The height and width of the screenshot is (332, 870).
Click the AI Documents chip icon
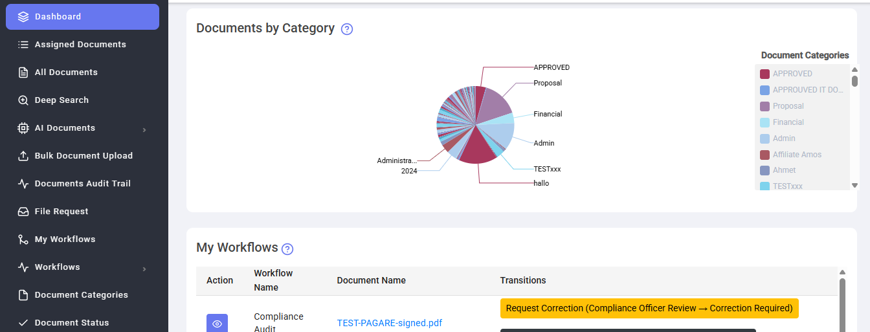pos(23,128)
